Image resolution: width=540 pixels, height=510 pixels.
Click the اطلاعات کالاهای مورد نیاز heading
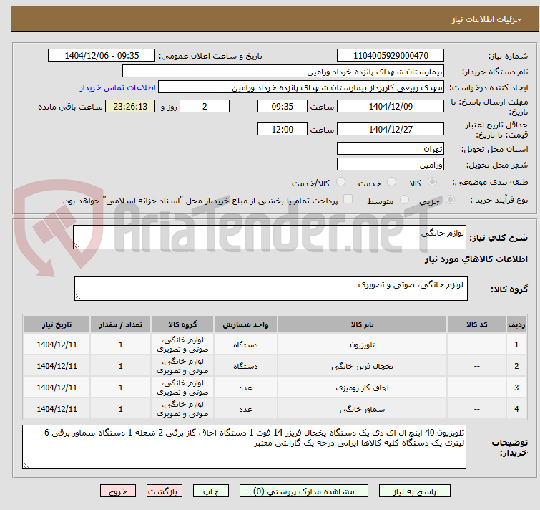coord(476,259)
